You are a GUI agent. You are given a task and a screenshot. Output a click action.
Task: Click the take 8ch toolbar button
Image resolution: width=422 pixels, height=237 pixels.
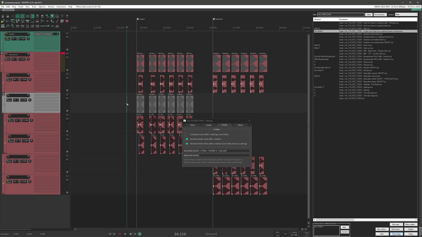(x=22, y=26)
